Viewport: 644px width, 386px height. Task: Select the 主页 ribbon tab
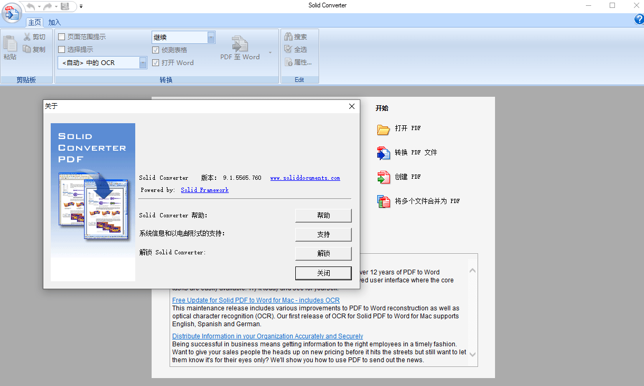[34, 22]
